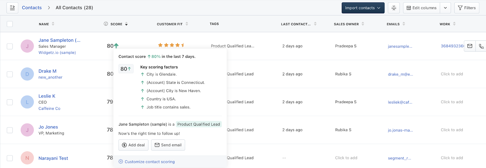Click Narayani Test's avatar icon

pyautogui.click(x=27, y=158)
